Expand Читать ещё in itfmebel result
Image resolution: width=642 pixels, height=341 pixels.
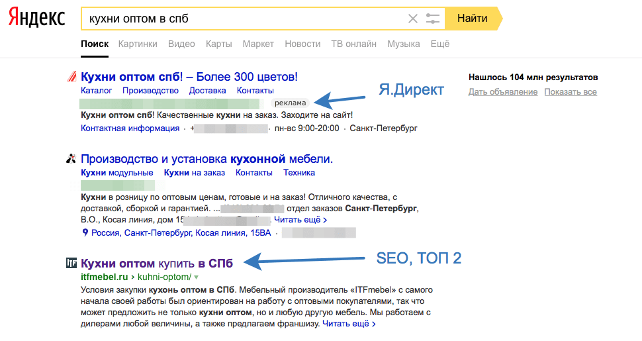[x=349, y=324]
